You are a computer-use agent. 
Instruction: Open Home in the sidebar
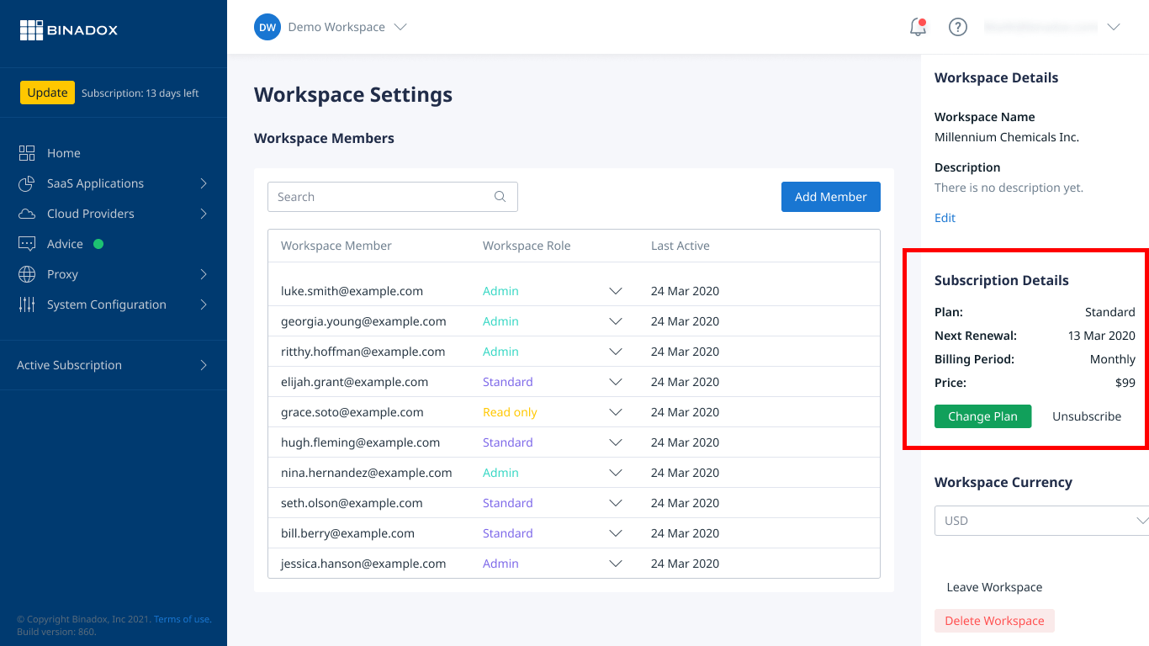pos(64,153)
